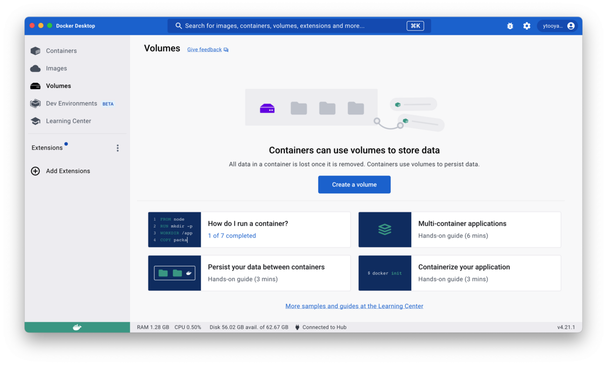Select Volumes in the sidebar
This screenshot has height=365, width=607.
(77, 86)
